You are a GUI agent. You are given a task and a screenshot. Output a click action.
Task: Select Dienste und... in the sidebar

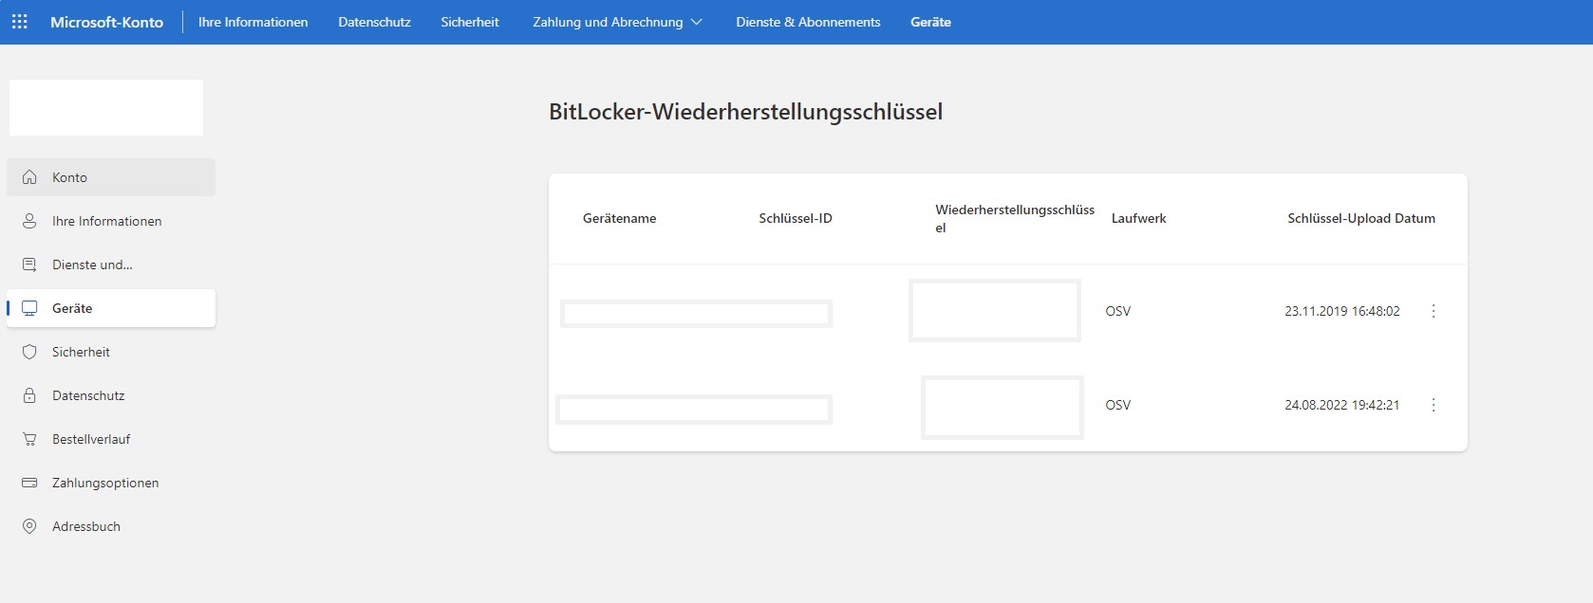pos(111,265)
